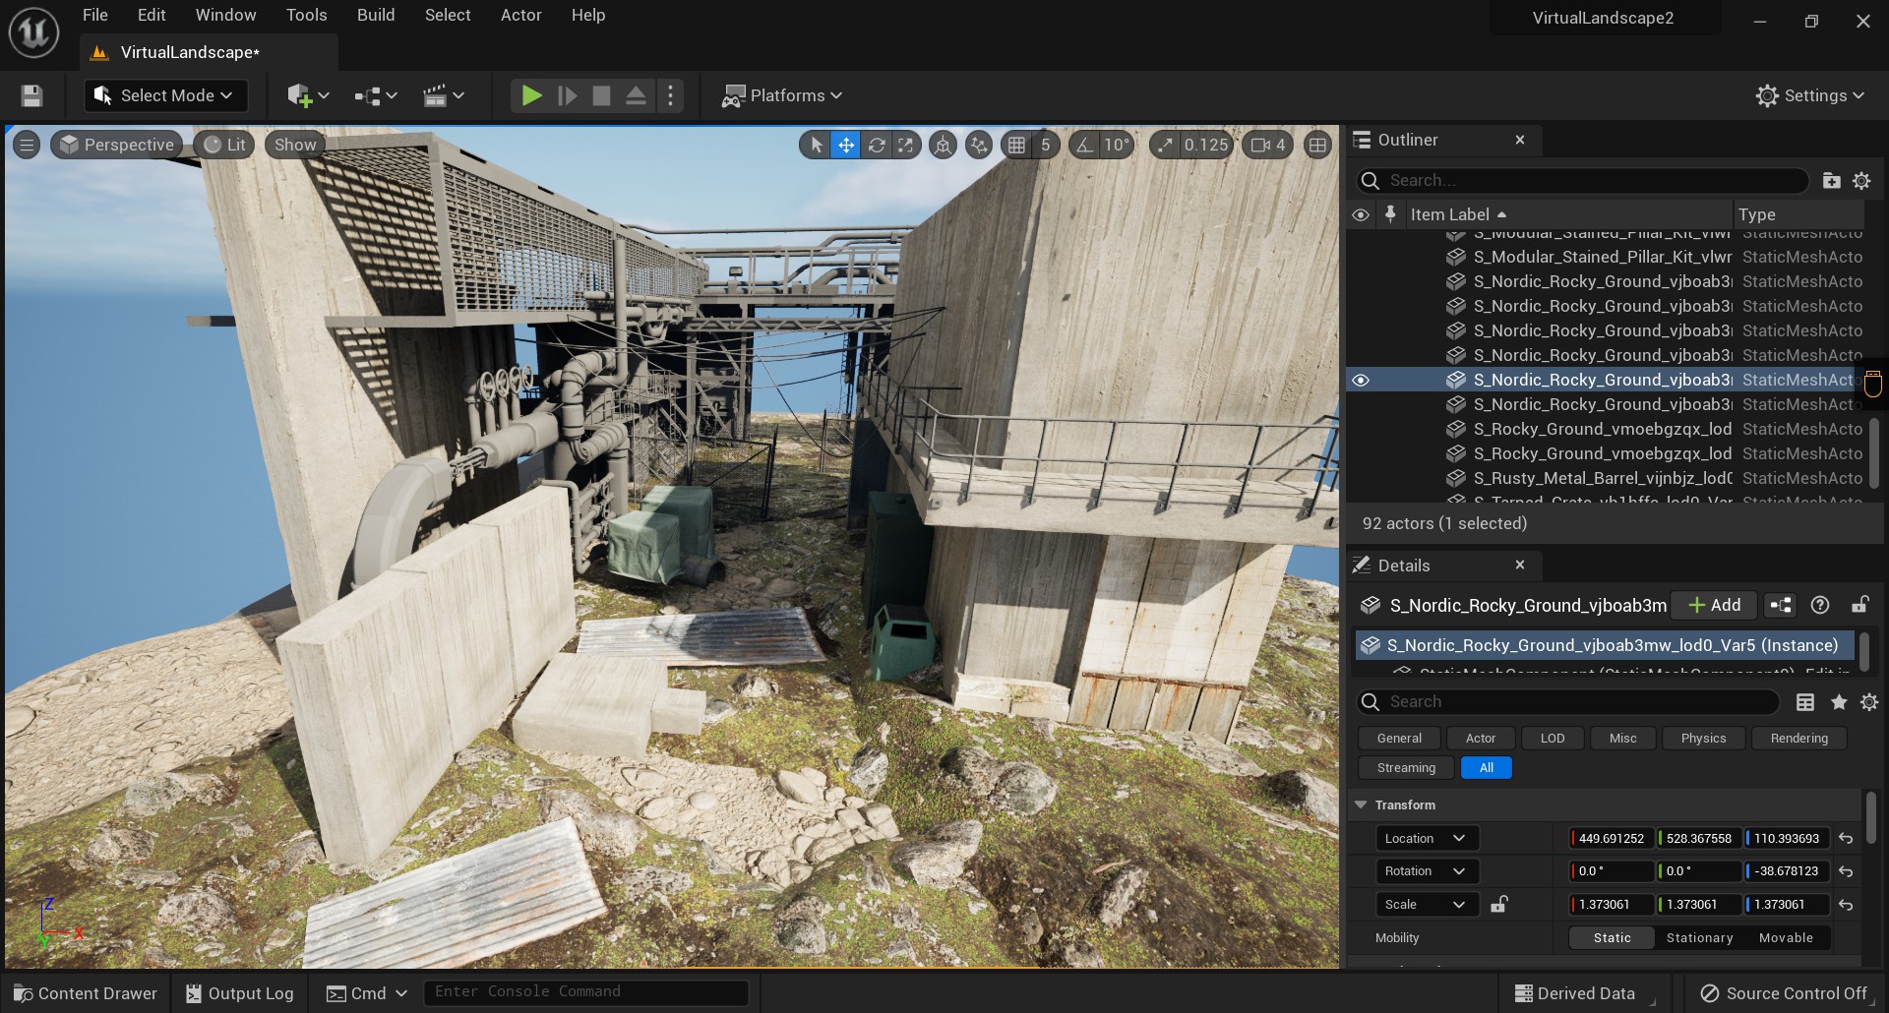Toggle visibility eye of selected Nordic Rocky Ground

pyautogui.click(x=1361, y=381)
